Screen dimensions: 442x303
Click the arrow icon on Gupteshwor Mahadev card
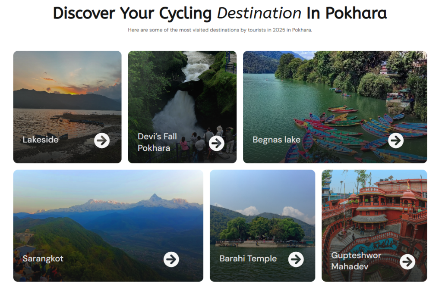[408, 262]
